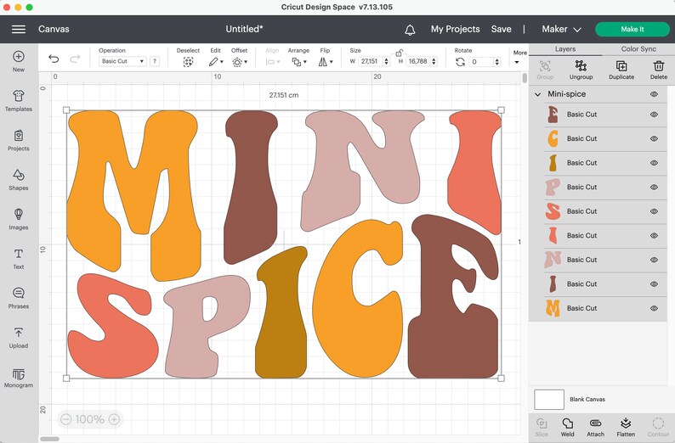The width and height of the screenshot is (675, 443).
Task: Hide the Mini-spice group
Action: tap(654, 94)
